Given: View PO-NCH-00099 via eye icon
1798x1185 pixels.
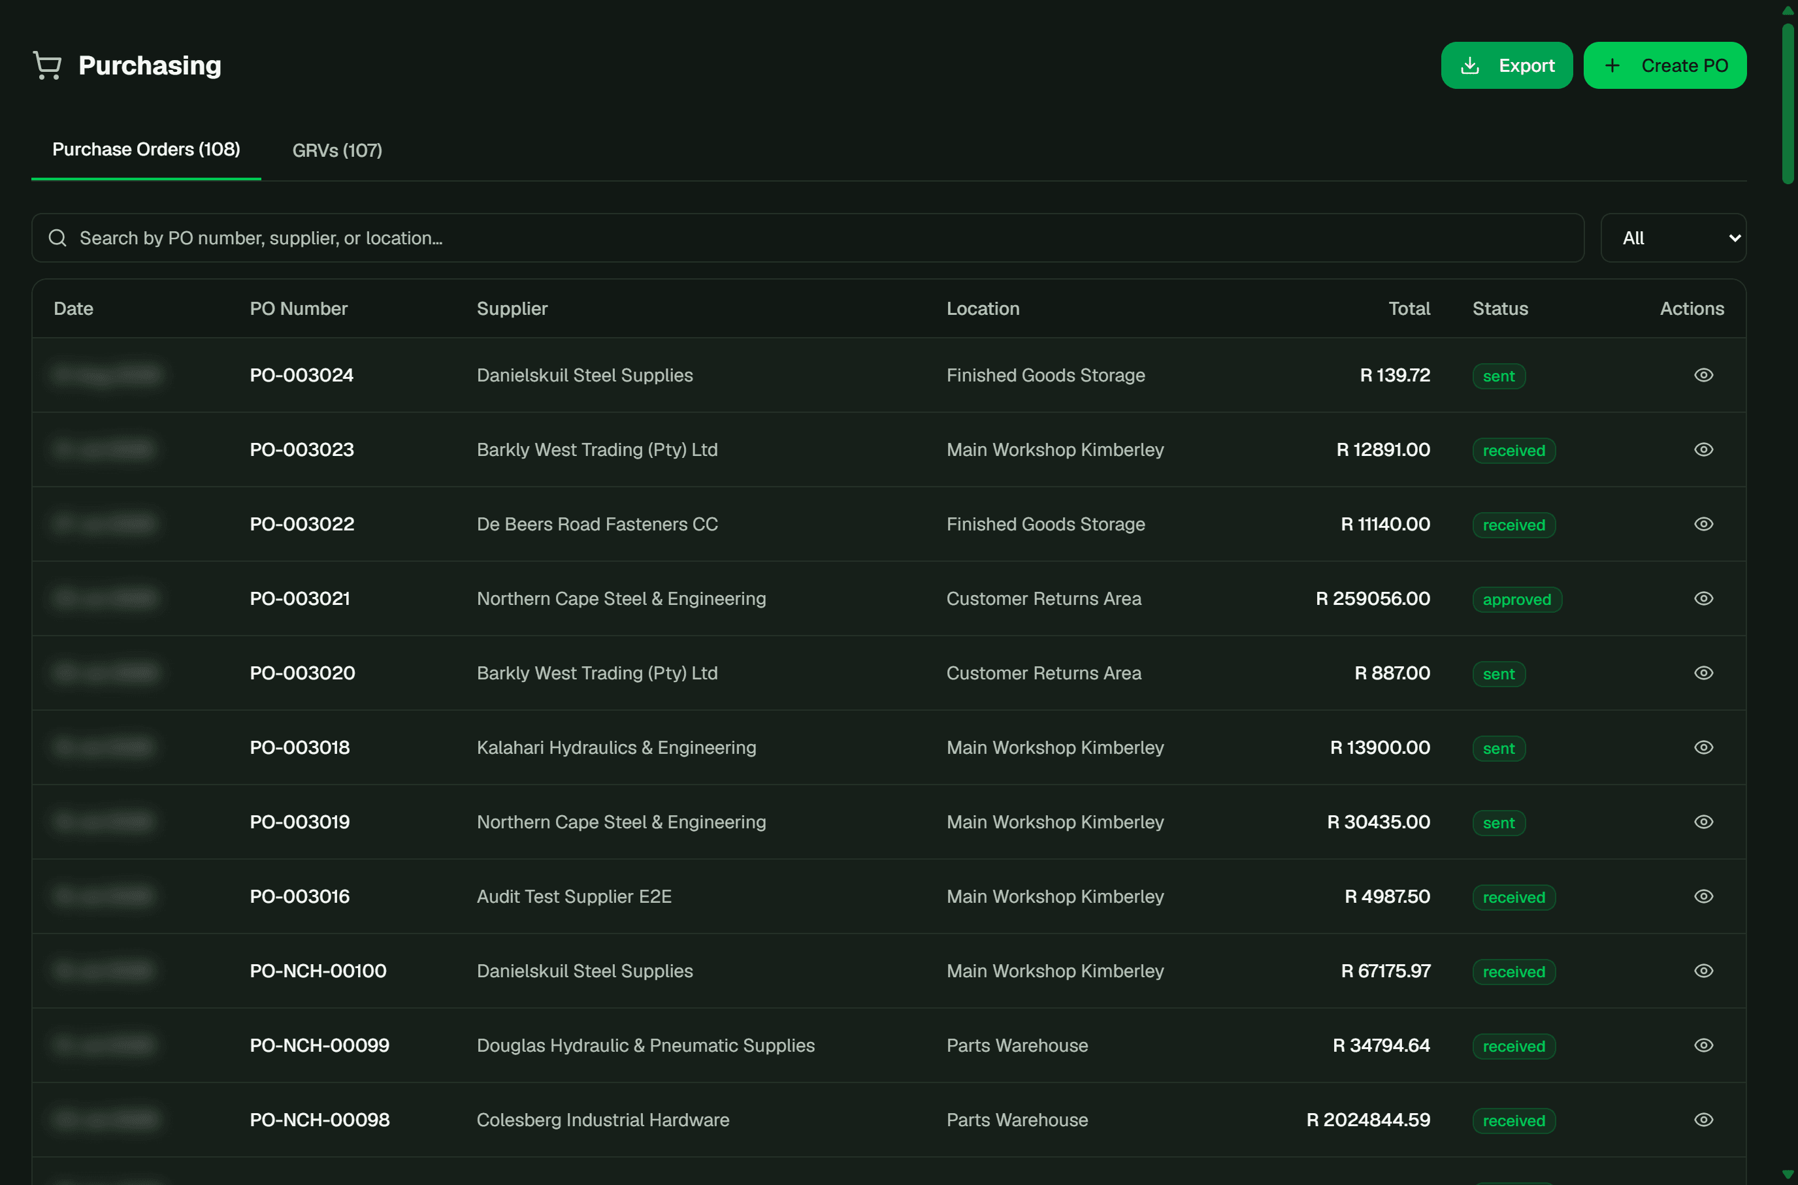Looking at the screenshot, I should [x=1703, y=1045].
